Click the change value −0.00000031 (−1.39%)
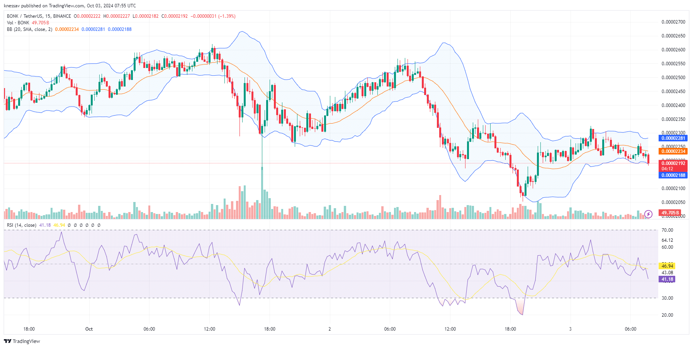 pyautogui.click(x=213, y=16)
